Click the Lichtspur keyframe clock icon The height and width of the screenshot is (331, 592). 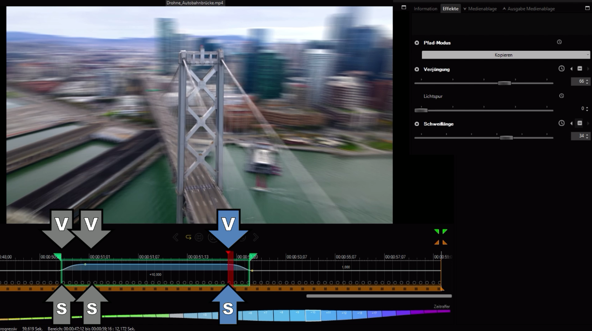pos(561,96)
